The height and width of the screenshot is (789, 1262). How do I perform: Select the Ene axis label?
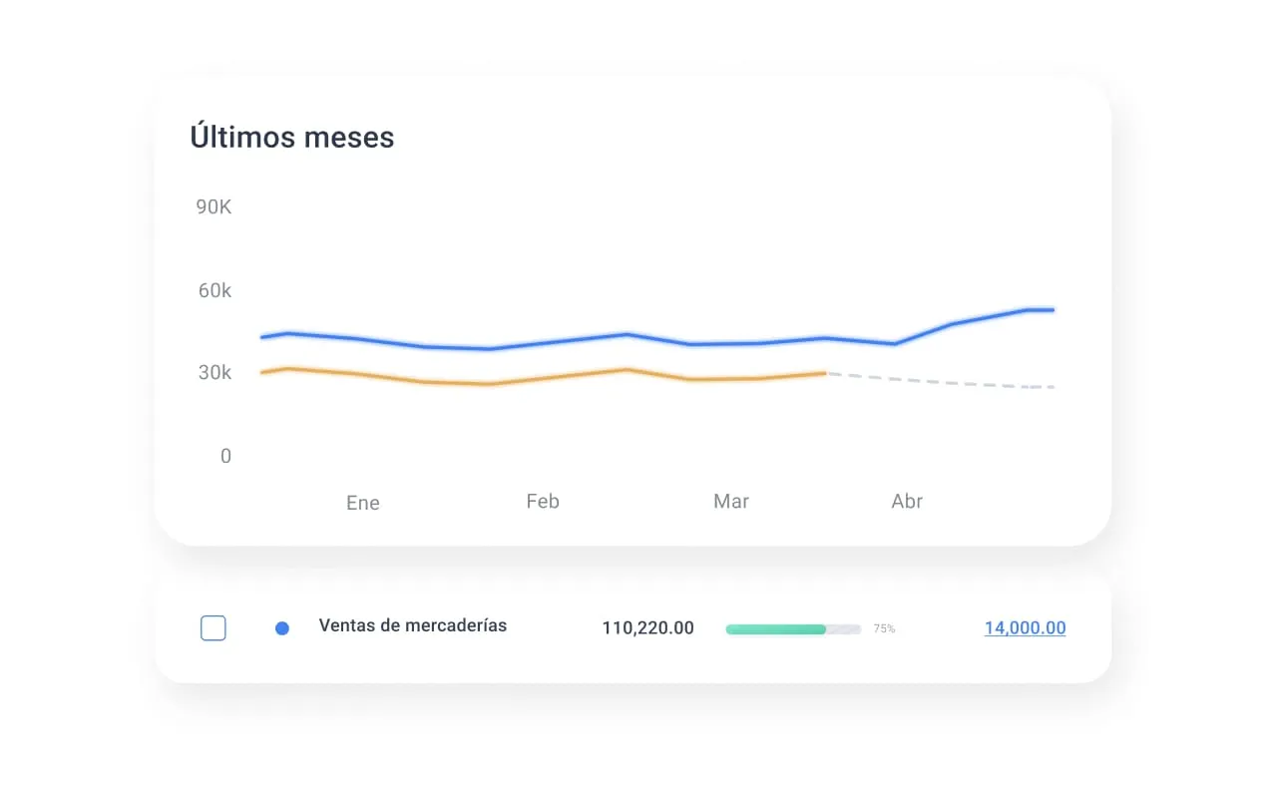coord(361,502)
